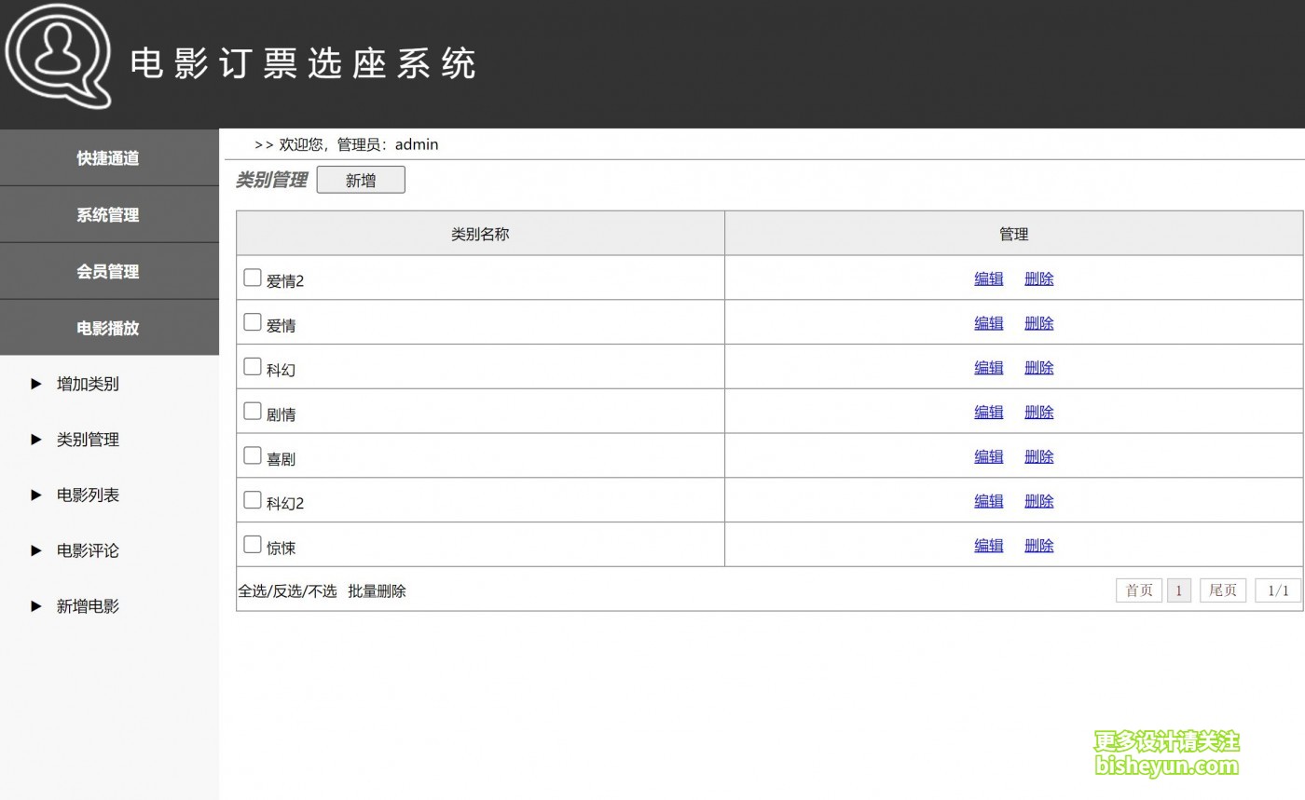
Task: Click the arrow beside 增加类别
Action: 36,384
